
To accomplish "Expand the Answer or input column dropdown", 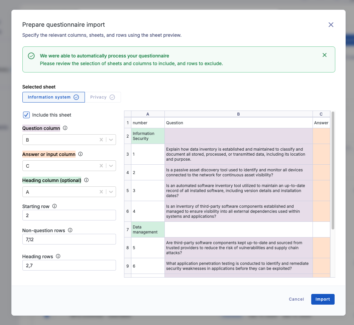I will (111, 166).
